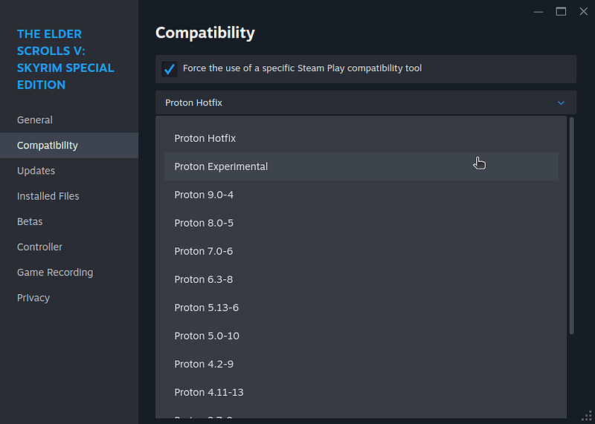Open Installed Files settings
Viewport: 595px width, 424px height.
point(69,196)
